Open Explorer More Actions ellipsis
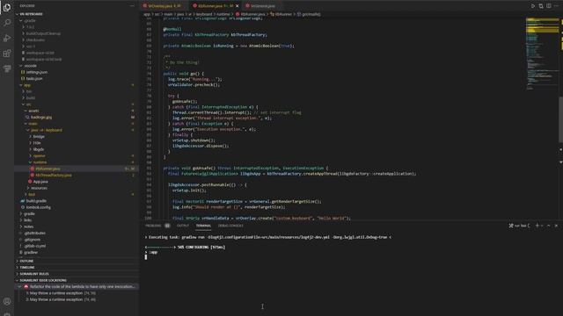Image resolution: width=563 pixels, height=316 pixels. coord(132,6)
